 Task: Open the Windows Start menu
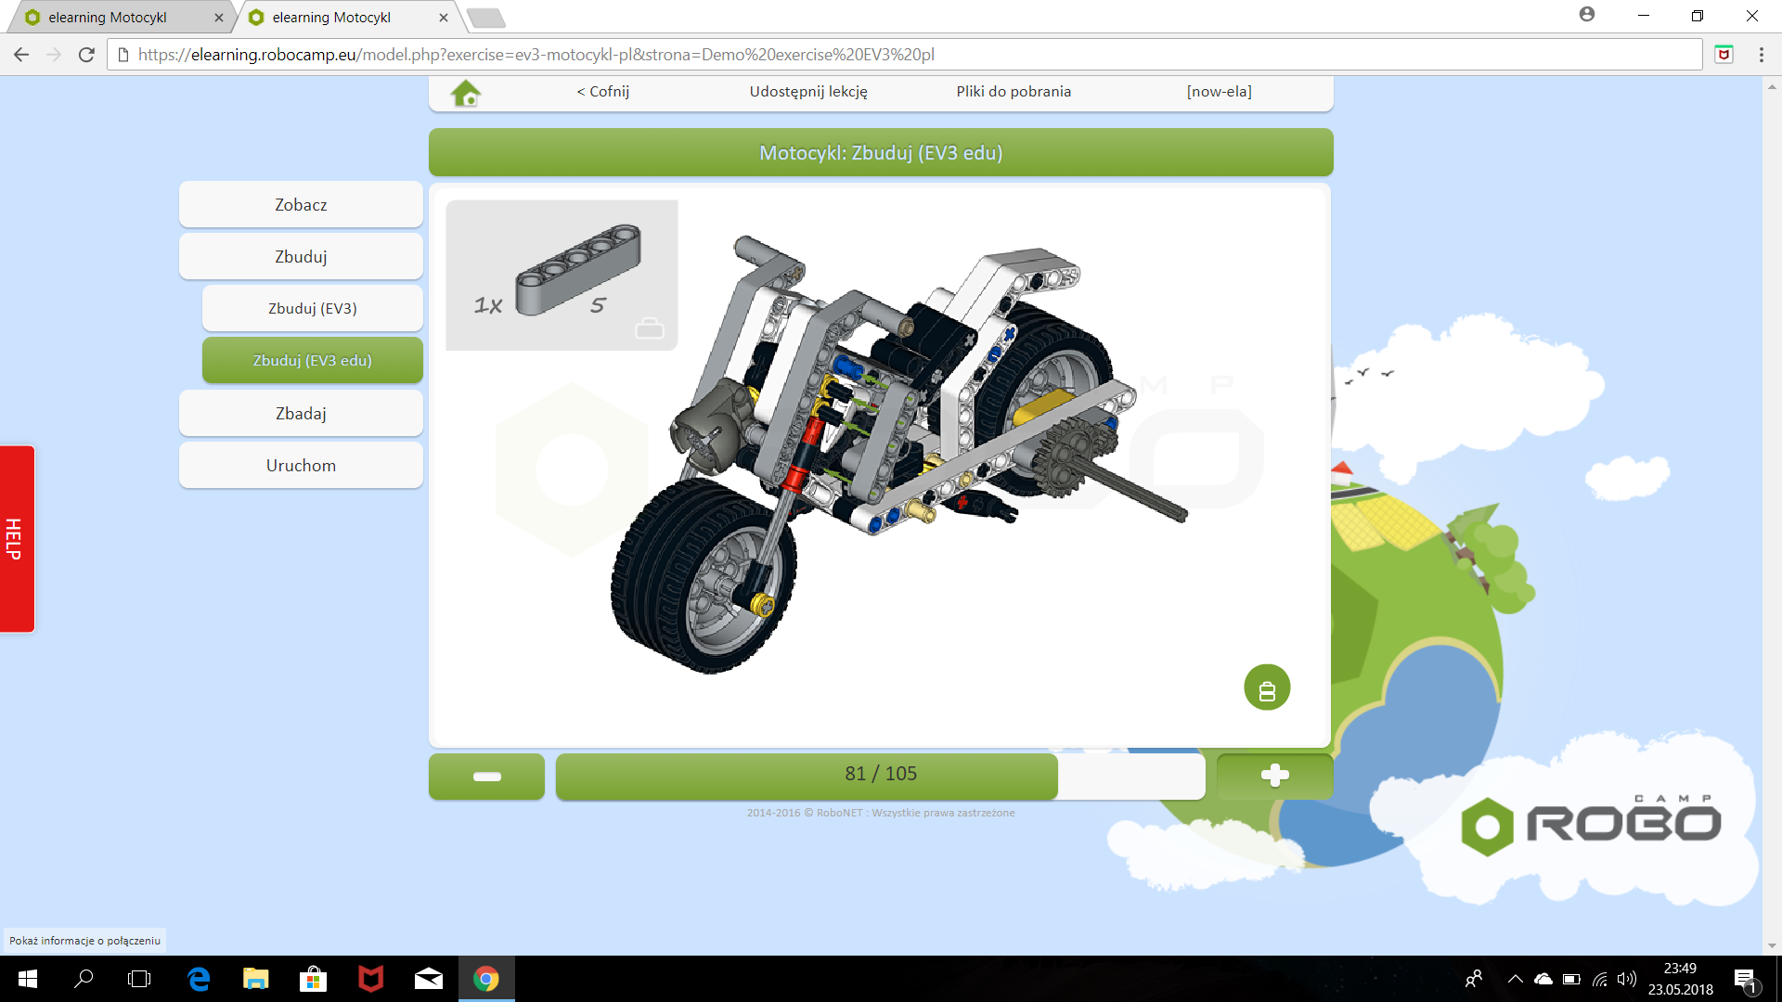[28, 979]
